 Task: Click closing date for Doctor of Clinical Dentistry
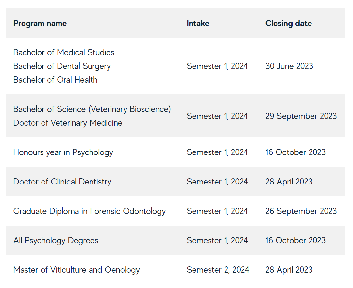(289, 182)
